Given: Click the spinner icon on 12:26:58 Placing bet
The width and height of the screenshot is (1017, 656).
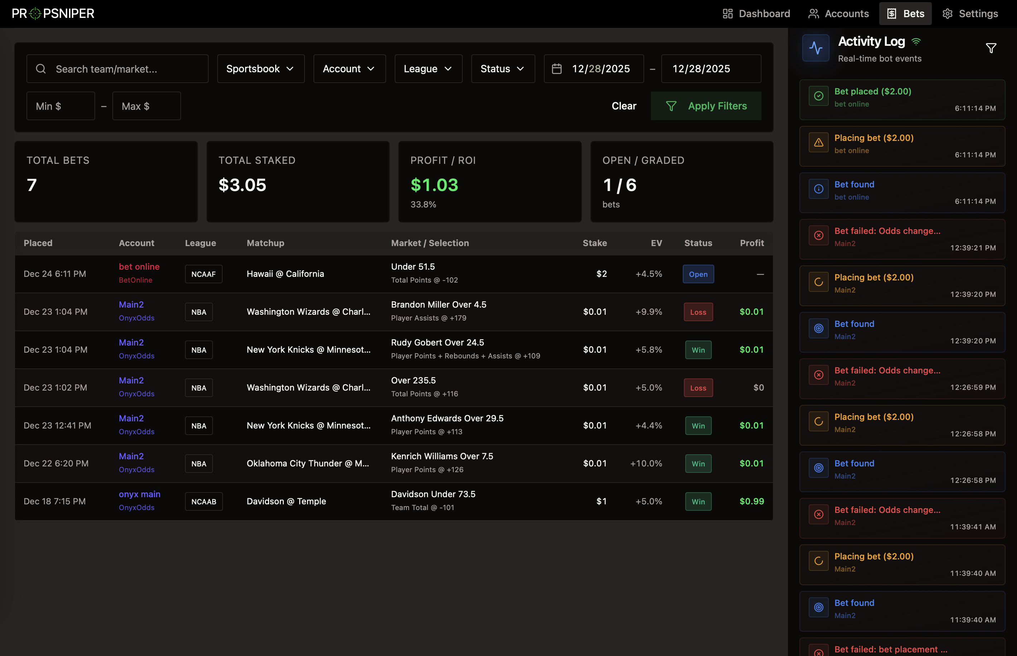Looking at the screenshot, I should 818,421.
